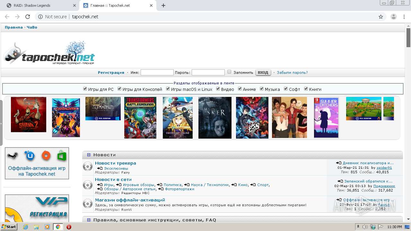The image size is (411, 231).
Task: Collapse the Новости category section
Action: [89, 155]
